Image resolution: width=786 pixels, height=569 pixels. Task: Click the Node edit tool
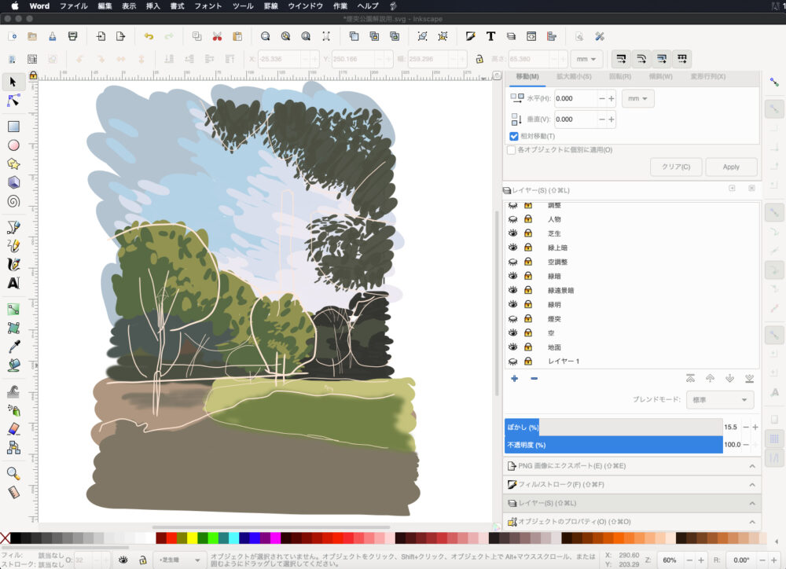(x=13, y=100)
